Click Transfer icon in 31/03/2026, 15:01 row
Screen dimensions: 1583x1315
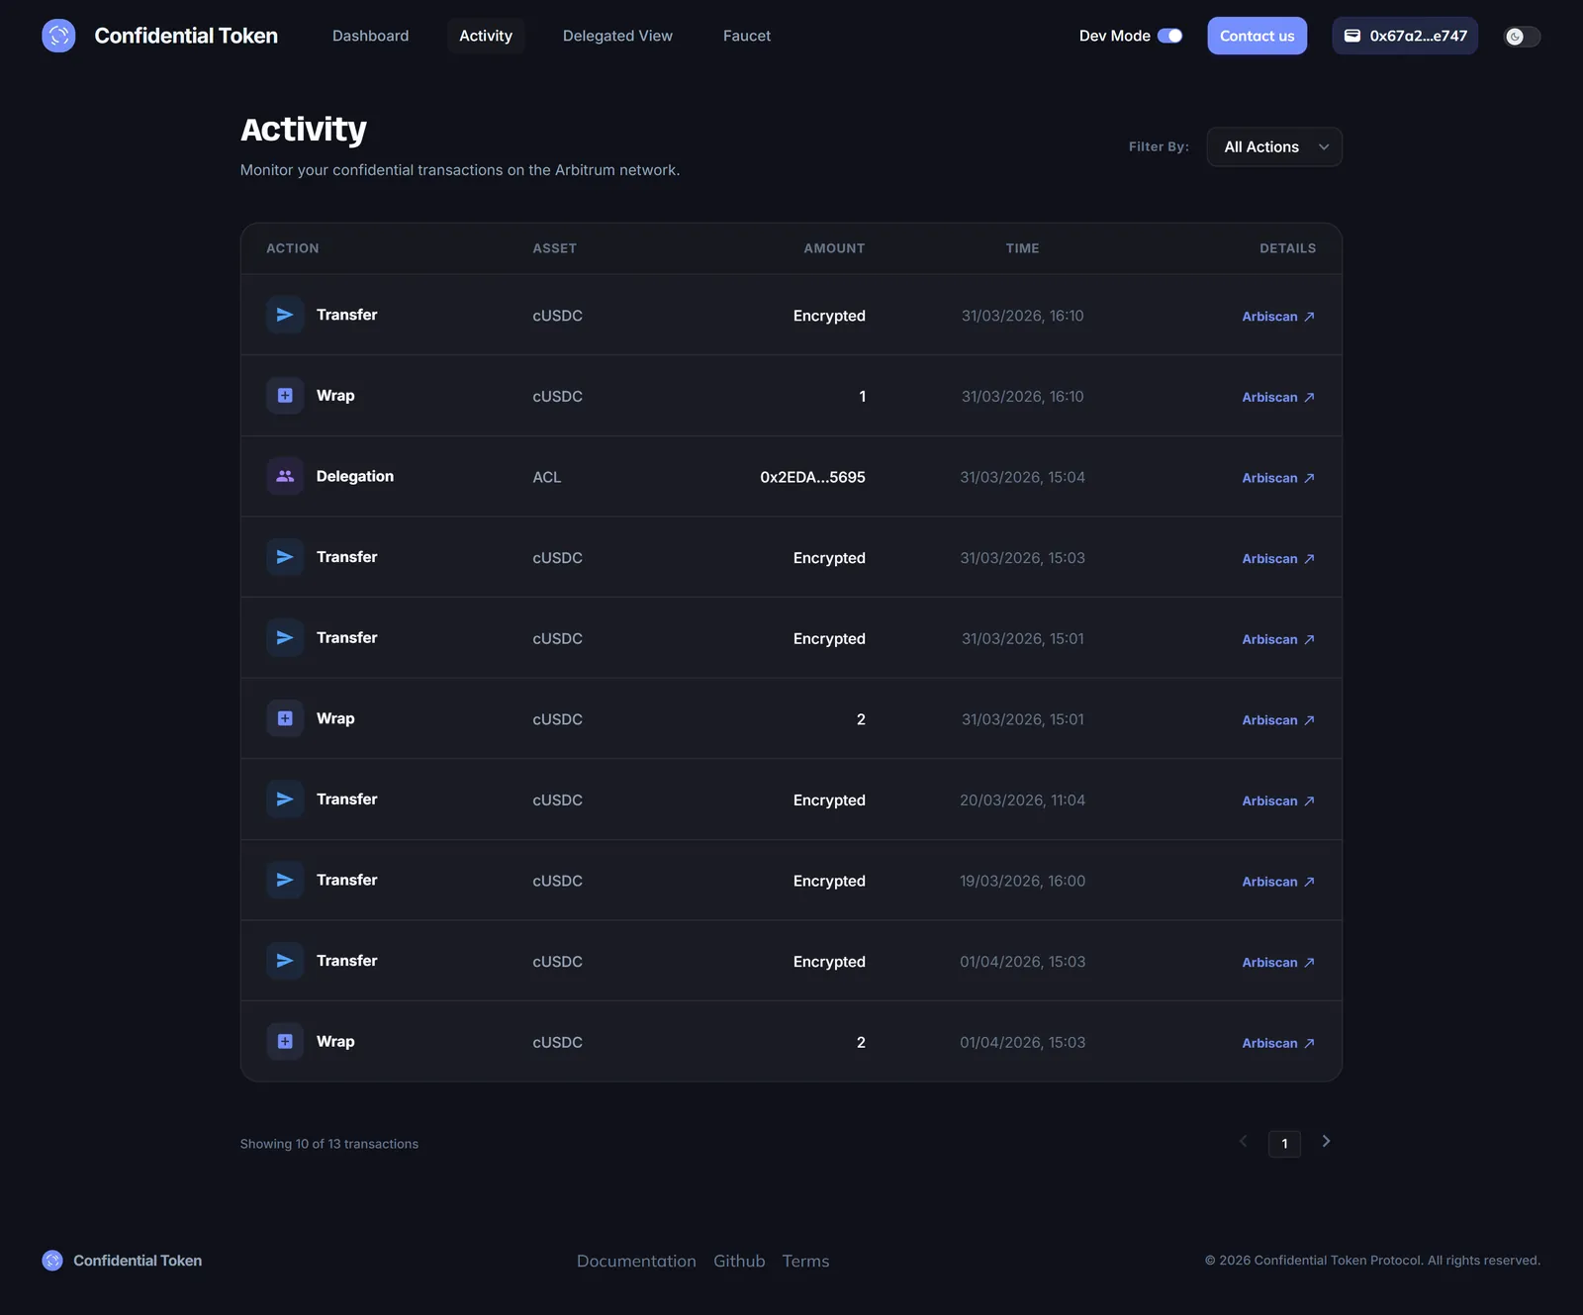click(x=285, y=638)
